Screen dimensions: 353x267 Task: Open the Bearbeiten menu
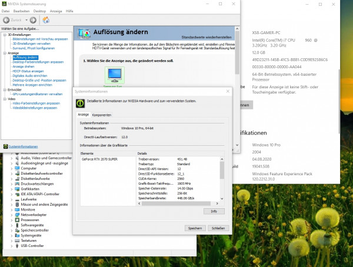pyautogui.click(x=21, y=11)
